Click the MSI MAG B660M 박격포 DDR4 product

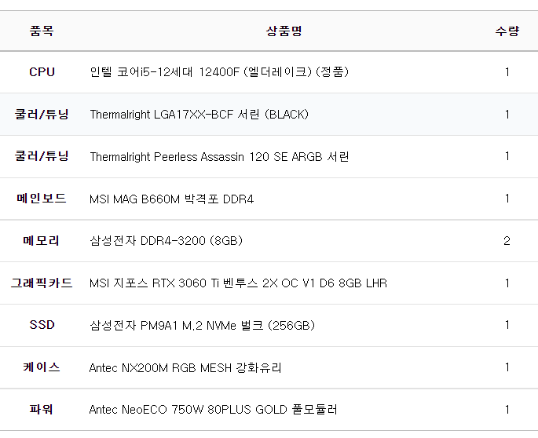pyautogui.click(x=171, y=199)
